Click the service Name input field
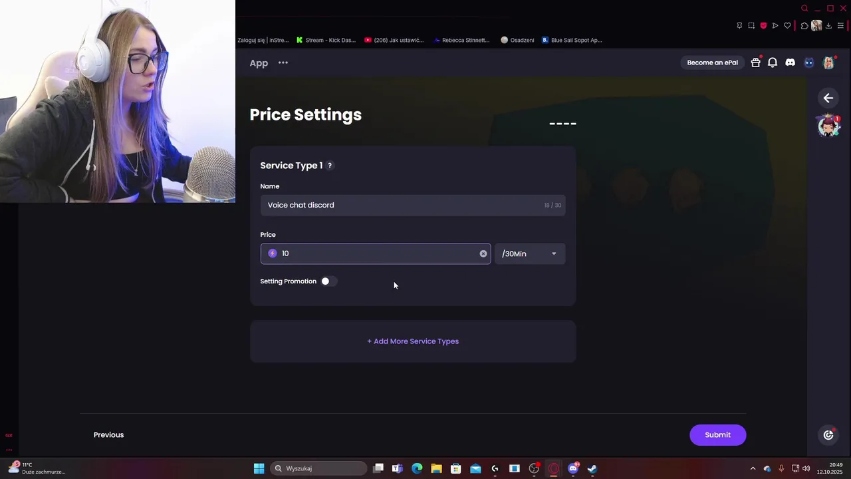The height and width of the screenshot is (479, 851). tap(413, 205)
